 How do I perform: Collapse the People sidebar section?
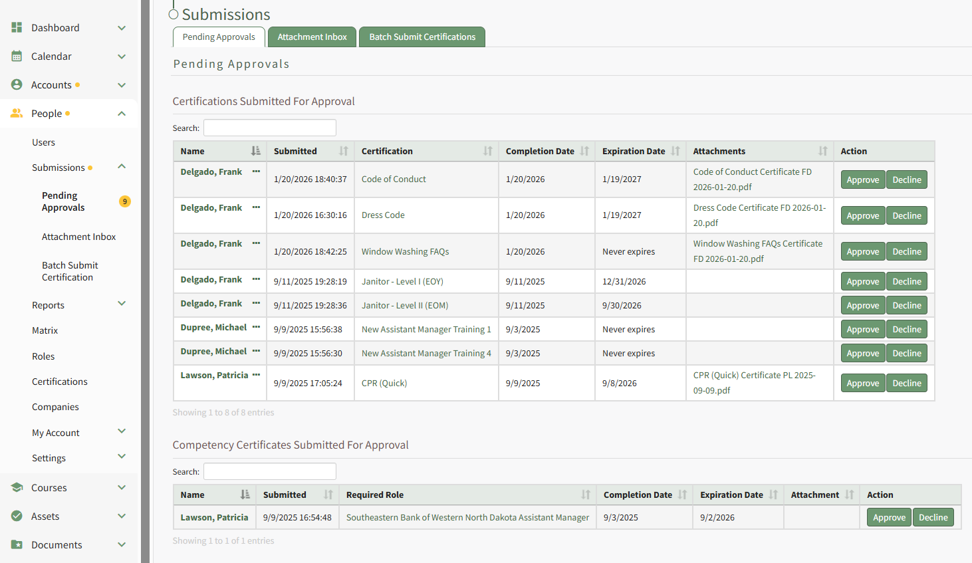tap(122, 114)
